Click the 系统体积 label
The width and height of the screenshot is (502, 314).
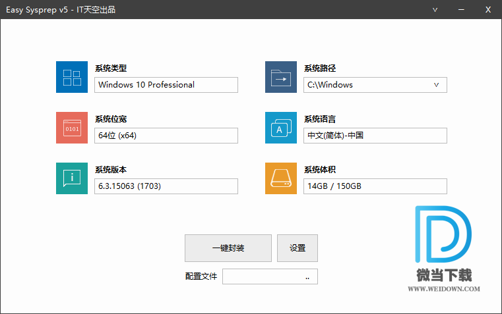[x=320, y=170]
